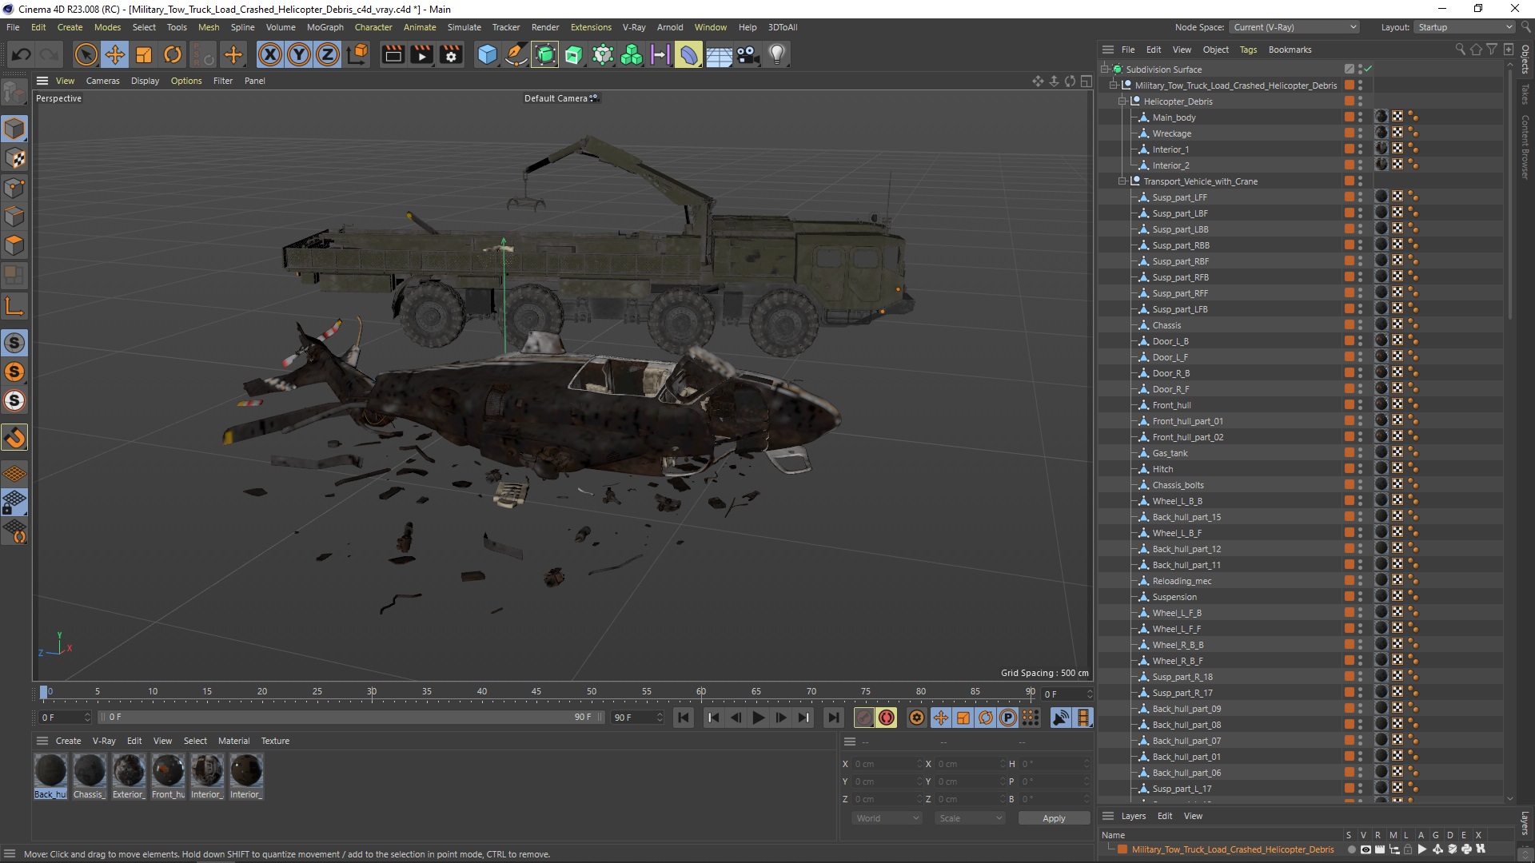This screenshot has width=1535, height=863.
Task: Click Object Manager search magnifier icon
Action: (x=1460, y=50)
